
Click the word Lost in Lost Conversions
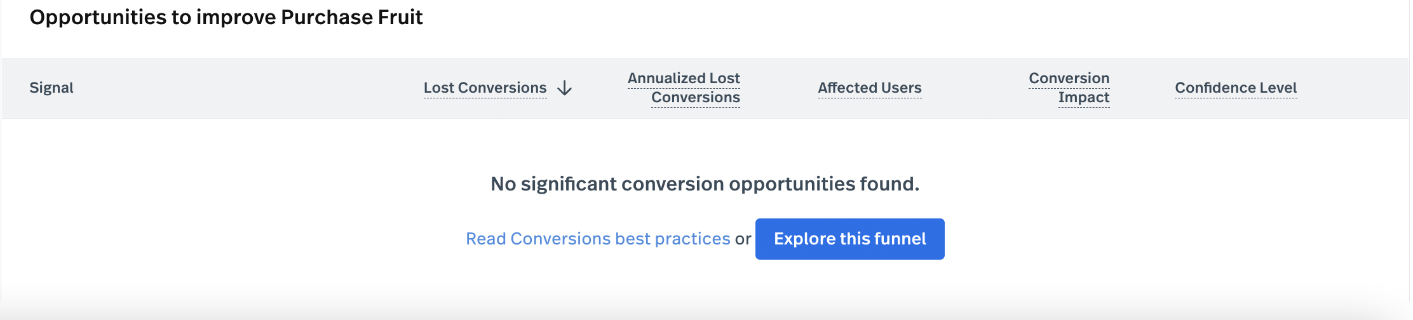tap(438, 88)
